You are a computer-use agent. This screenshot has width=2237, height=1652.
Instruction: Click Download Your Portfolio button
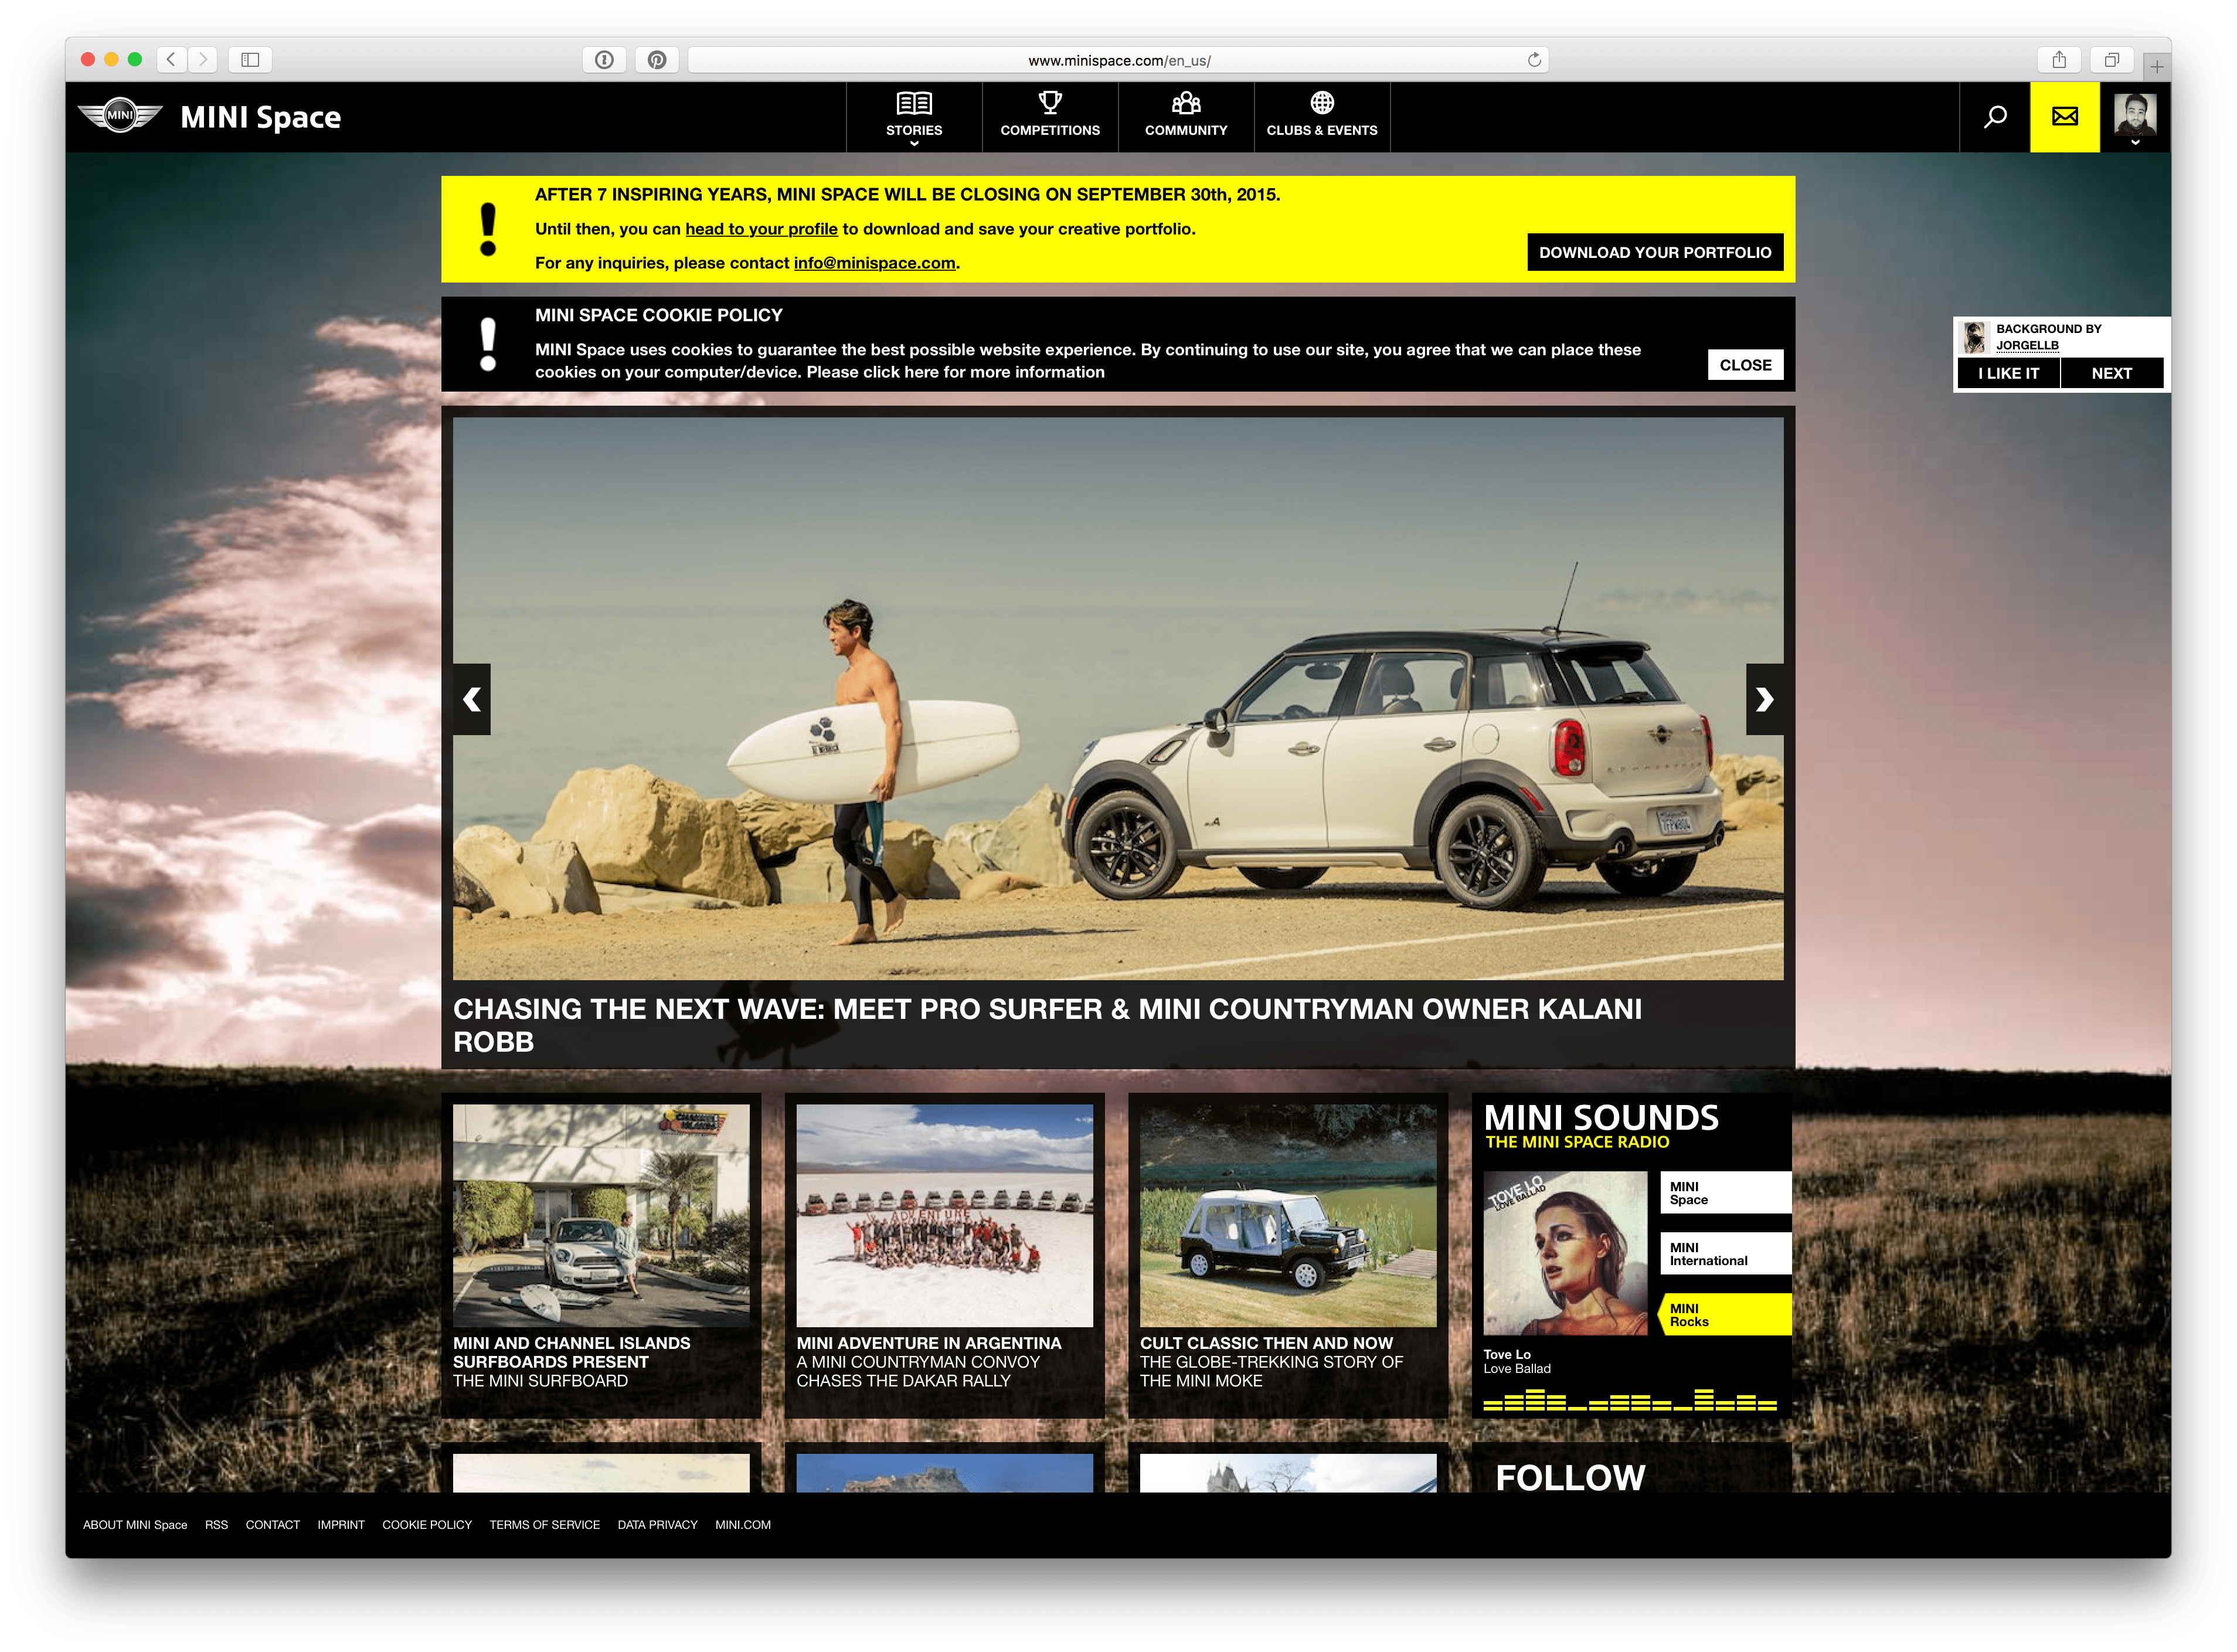[1654, 252]
